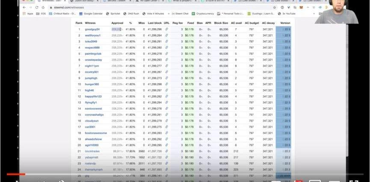
Task: Open witness goodguy24 profile link
Action: click(92, 29)
